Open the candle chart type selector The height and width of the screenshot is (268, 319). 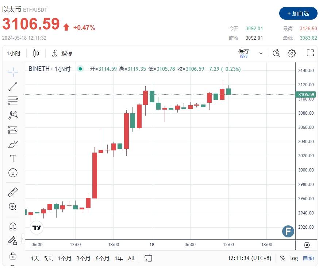coord(36,53)
